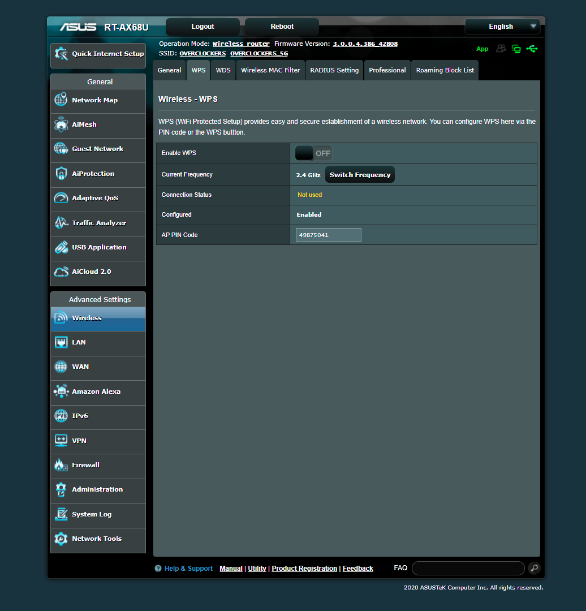Screen dimensions: 586x611
Task: Open Traffic Analyzer waveform icon
Action: tap(61, 222)
